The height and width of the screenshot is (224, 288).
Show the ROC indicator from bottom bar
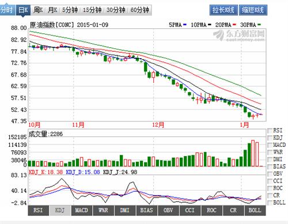211,210
